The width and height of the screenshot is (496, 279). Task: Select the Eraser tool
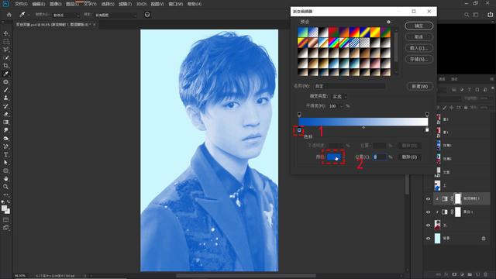pyautogui.click(x=5, y=114)
